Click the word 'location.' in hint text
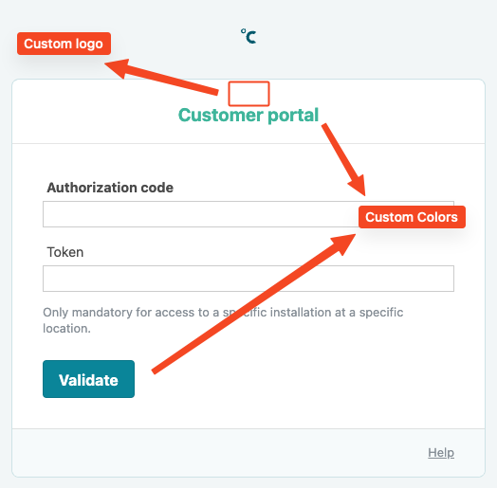Screen dimensions: 497x488 click(67, 329)
